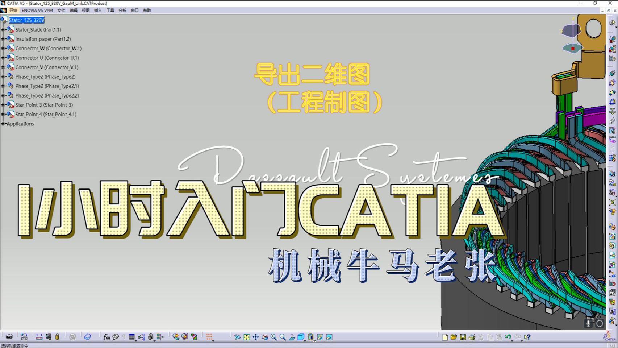The height and width of the screenshot is (348, 618).
Task: Open the 编辑 (Edit) menu
Action: point(74,11)
